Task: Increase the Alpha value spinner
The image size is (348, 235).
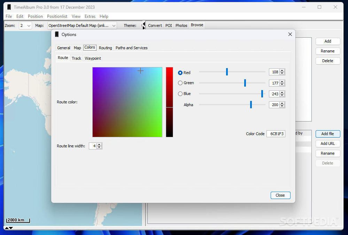Action: tap(282, 103)
